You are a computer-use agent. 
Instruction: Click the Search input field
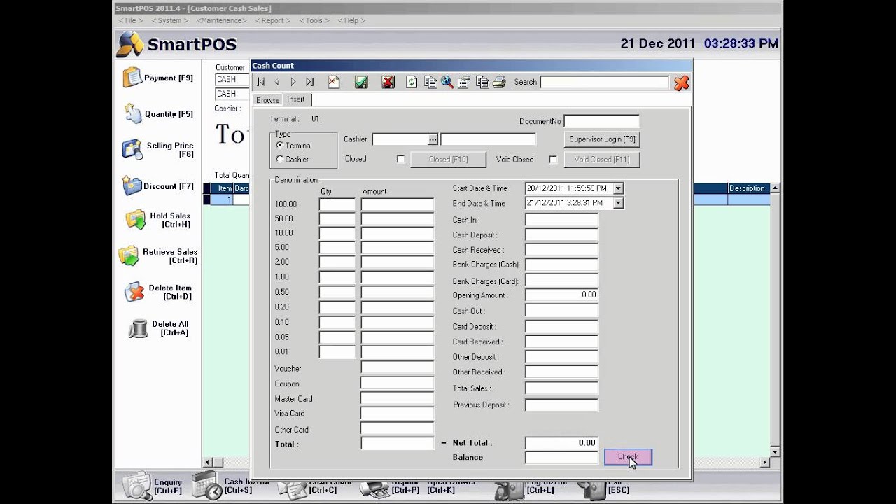point(605,83)
